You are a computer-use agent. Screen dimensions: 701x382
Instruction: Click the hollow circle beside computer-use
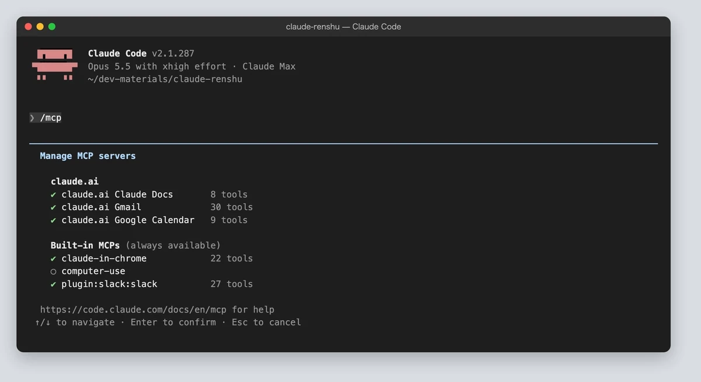pos(54,272)
